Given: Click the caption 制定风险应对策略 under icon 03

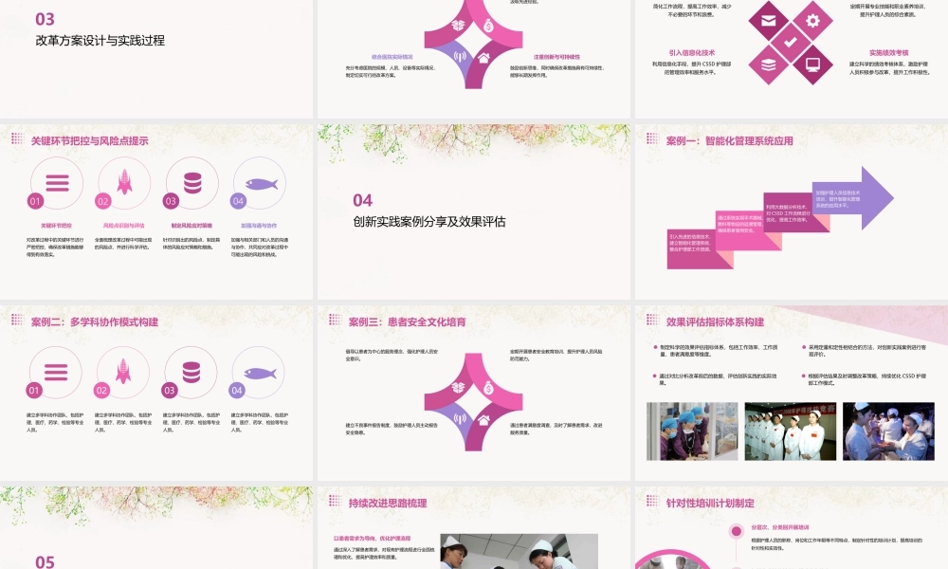Looking at the screenshot, I should pos(191,226).
